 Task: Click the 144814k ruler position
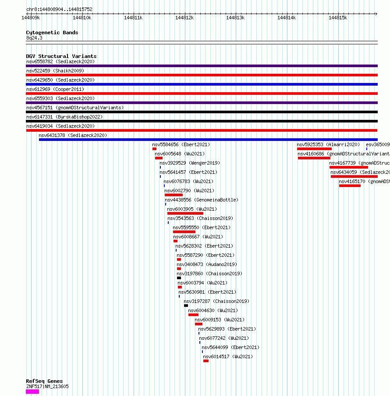point(287,18)
